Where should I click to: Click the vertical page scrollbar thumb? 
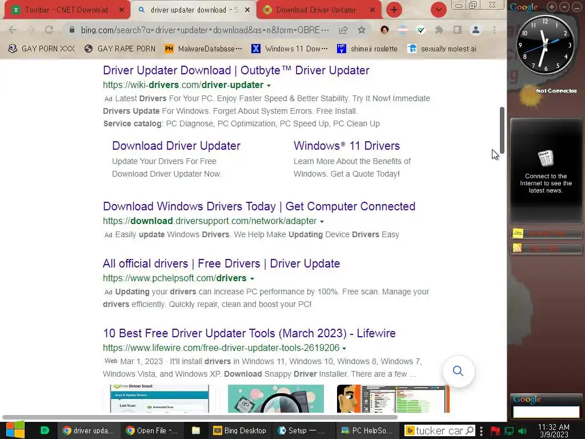point(502,130)
